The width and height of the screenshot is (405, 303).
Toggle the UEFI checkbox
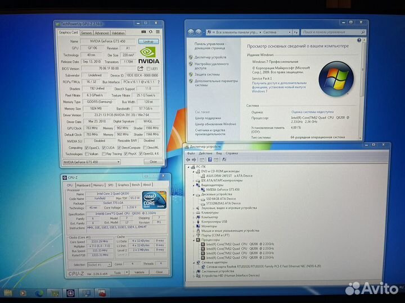coord(147,67)
